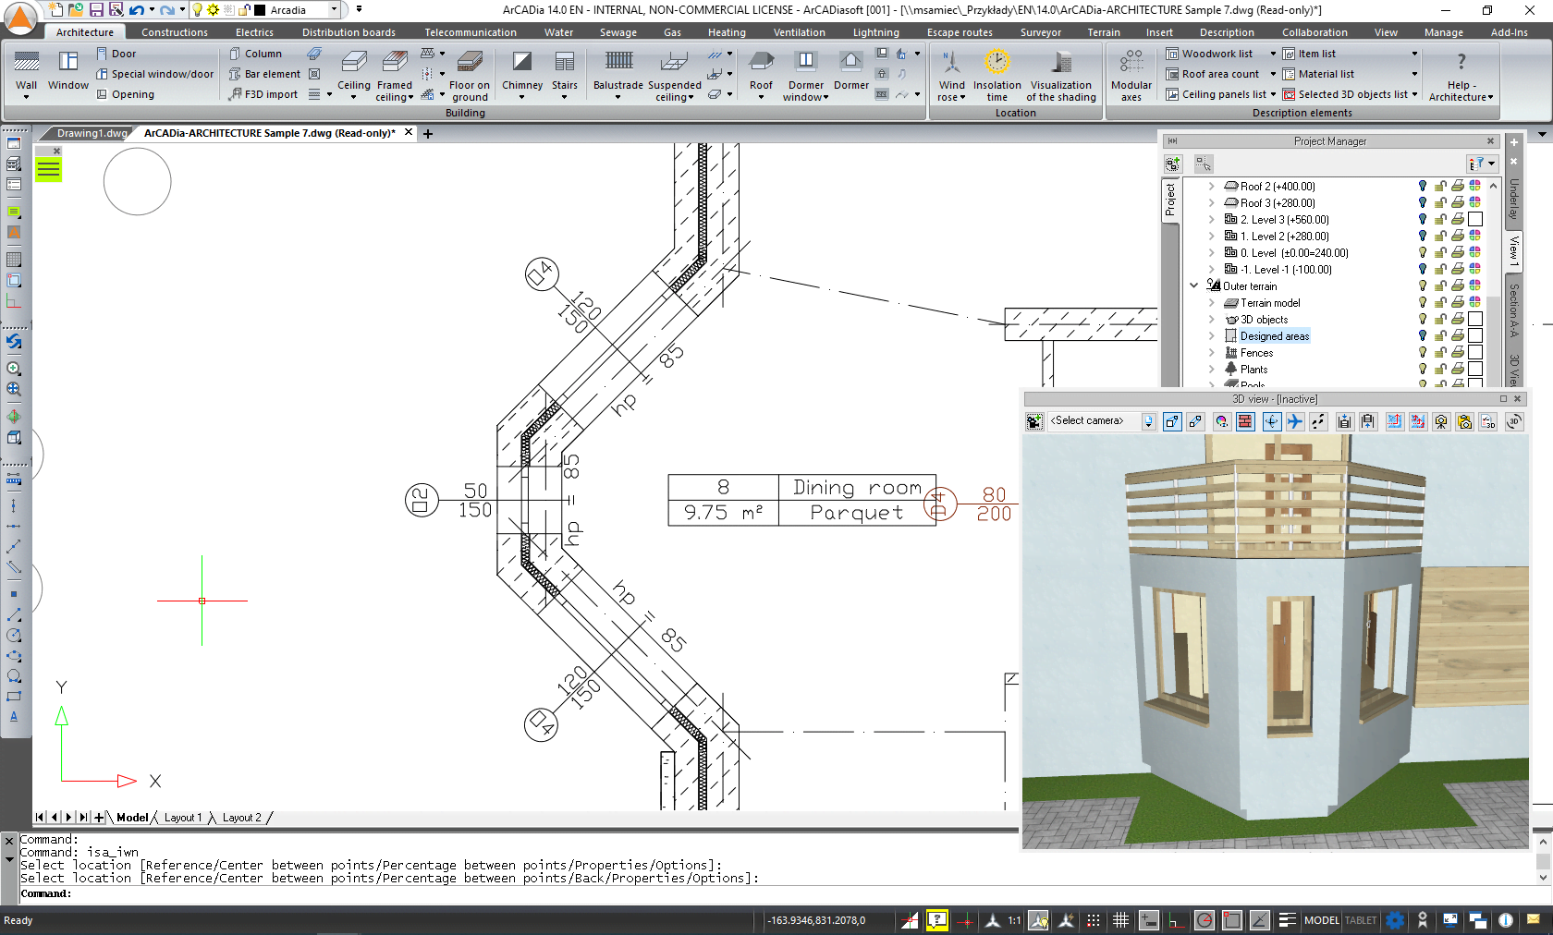Image resolution: width=1553 pixels, height=935 pixels.
Task: Activate fly mode airplane icon in 3D view
Action: pos(1295,421)
